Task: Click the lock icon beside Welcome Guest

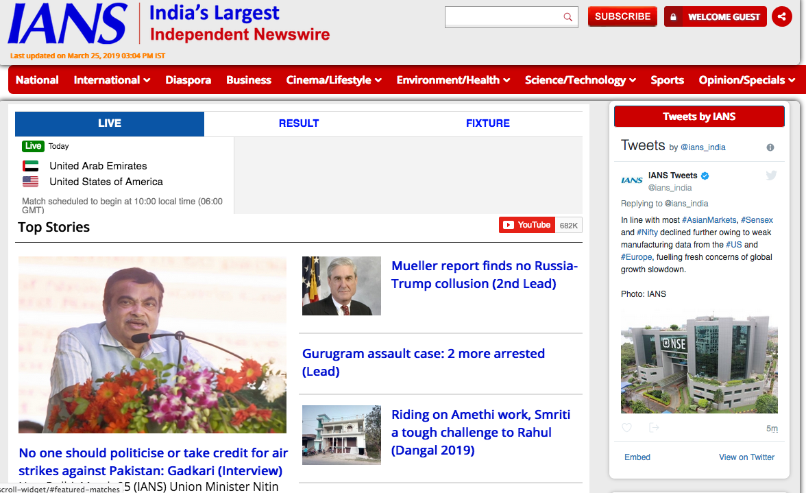Action: click(673, 17)
